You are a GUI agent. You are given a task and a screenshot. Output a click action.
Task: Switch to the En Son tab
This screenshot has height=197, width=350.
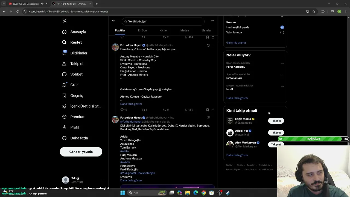point(142,30)
